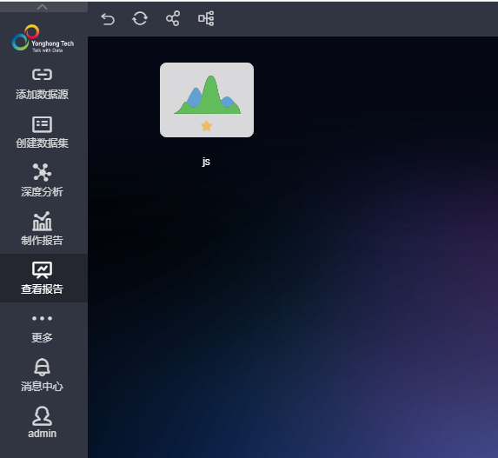Click the 添加数据源 text label
Image resolution: width=498 pixels, height=458 pixels.
(42, 95)
